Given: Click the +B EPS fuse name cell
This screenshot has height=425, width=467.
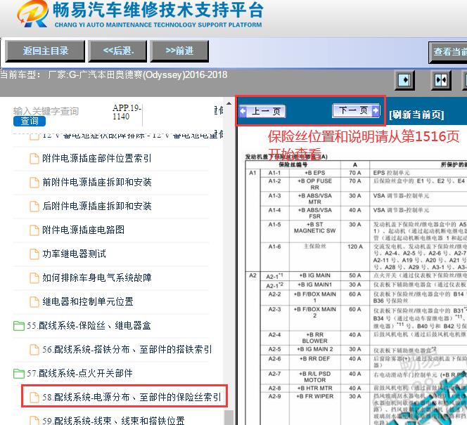Looking at the screenshot, I should click(315, 173).
